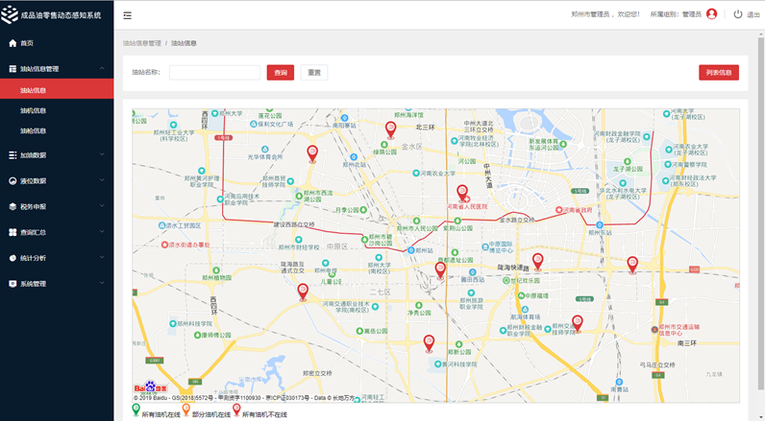This screenshot has width=765, height=421.
Task: Click the red user avatar icon
Action: [x=711, y=14]
